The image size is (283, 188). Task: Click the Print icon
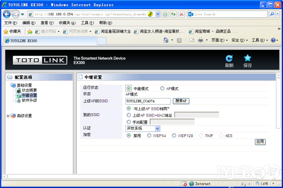(200, 40)
